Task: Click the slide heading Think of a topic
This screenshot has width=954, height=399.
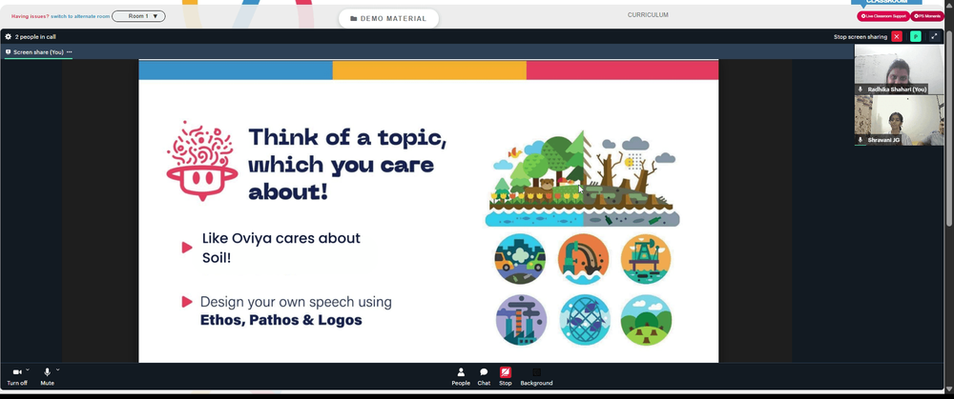Action: 347,164
